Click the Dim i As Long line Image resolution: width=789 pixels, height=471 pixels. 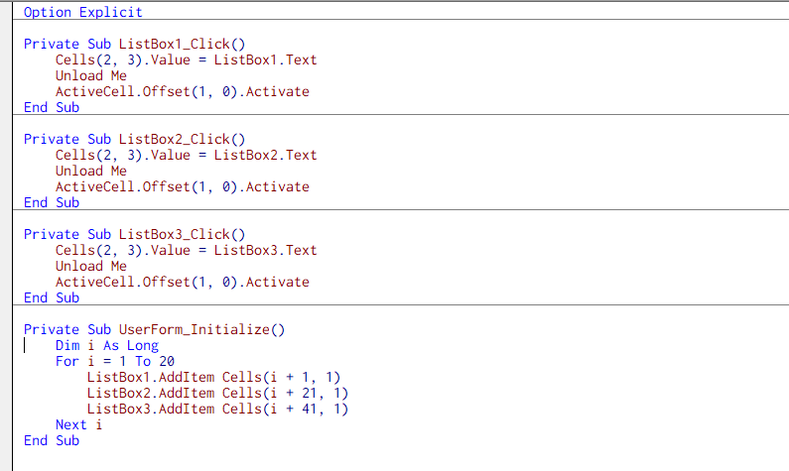tap(106, 346)
